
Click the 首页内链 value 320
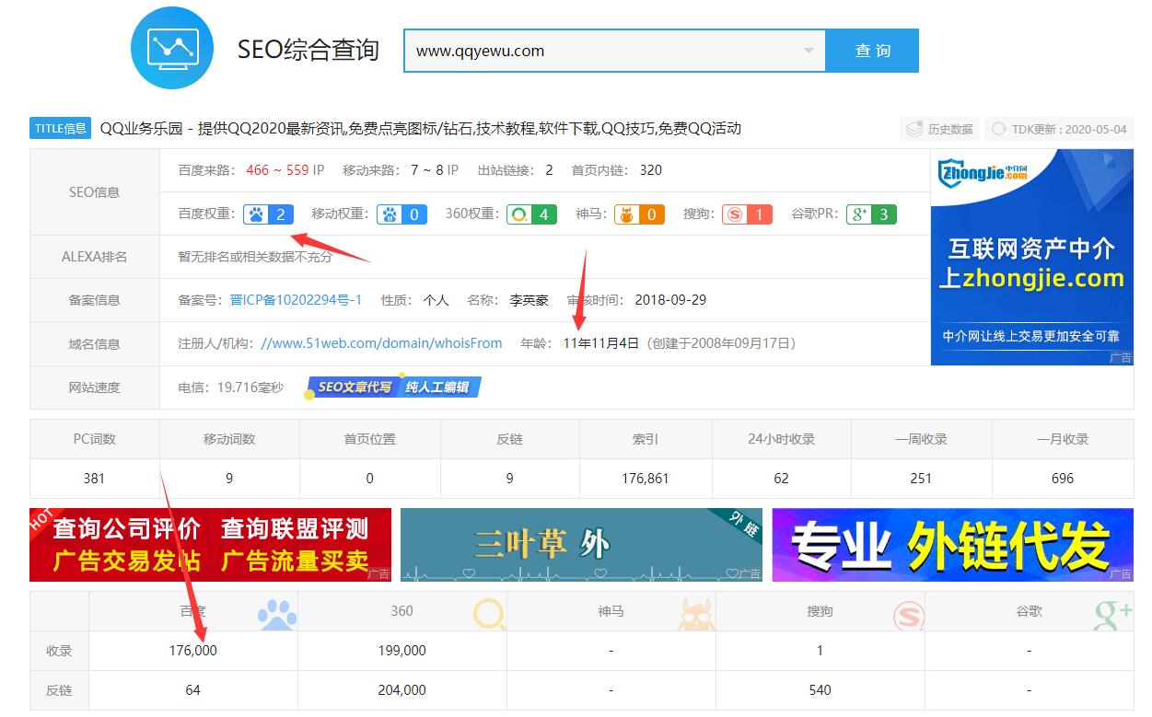click(650, 170)
